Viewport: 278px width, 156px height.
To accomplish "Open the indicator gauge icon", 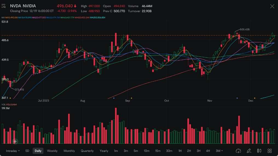I will coord(238,151).
